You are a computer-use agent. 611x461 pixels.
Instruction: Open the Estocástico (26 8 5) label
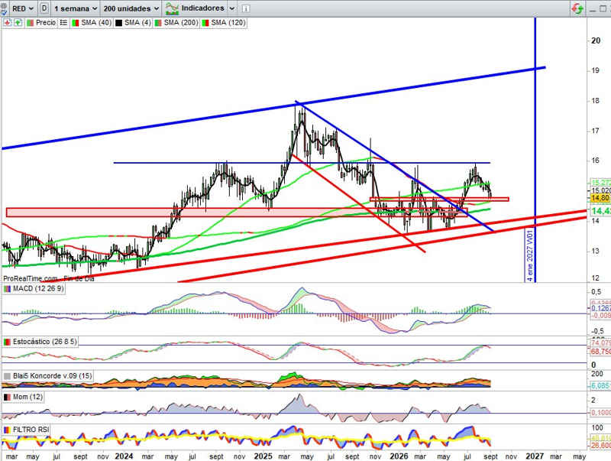click(44, 342)
